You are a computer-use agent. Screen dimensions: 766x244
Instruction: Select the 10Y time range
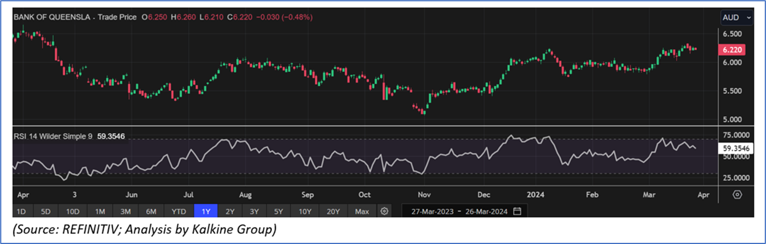coord(305,211)
